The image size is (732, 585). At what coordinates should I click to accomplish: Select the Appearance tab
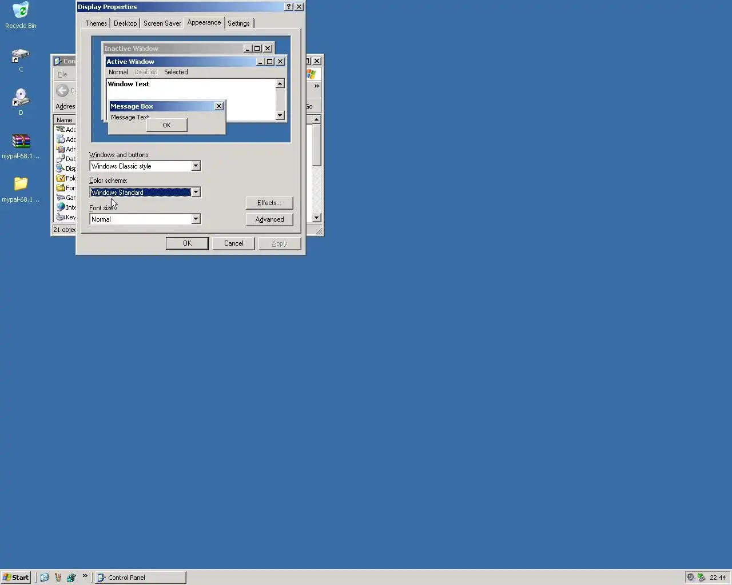click(204, 22)
